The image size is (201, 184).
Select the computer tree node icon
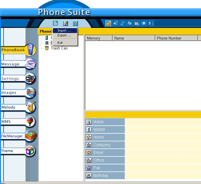pos(47,43)
